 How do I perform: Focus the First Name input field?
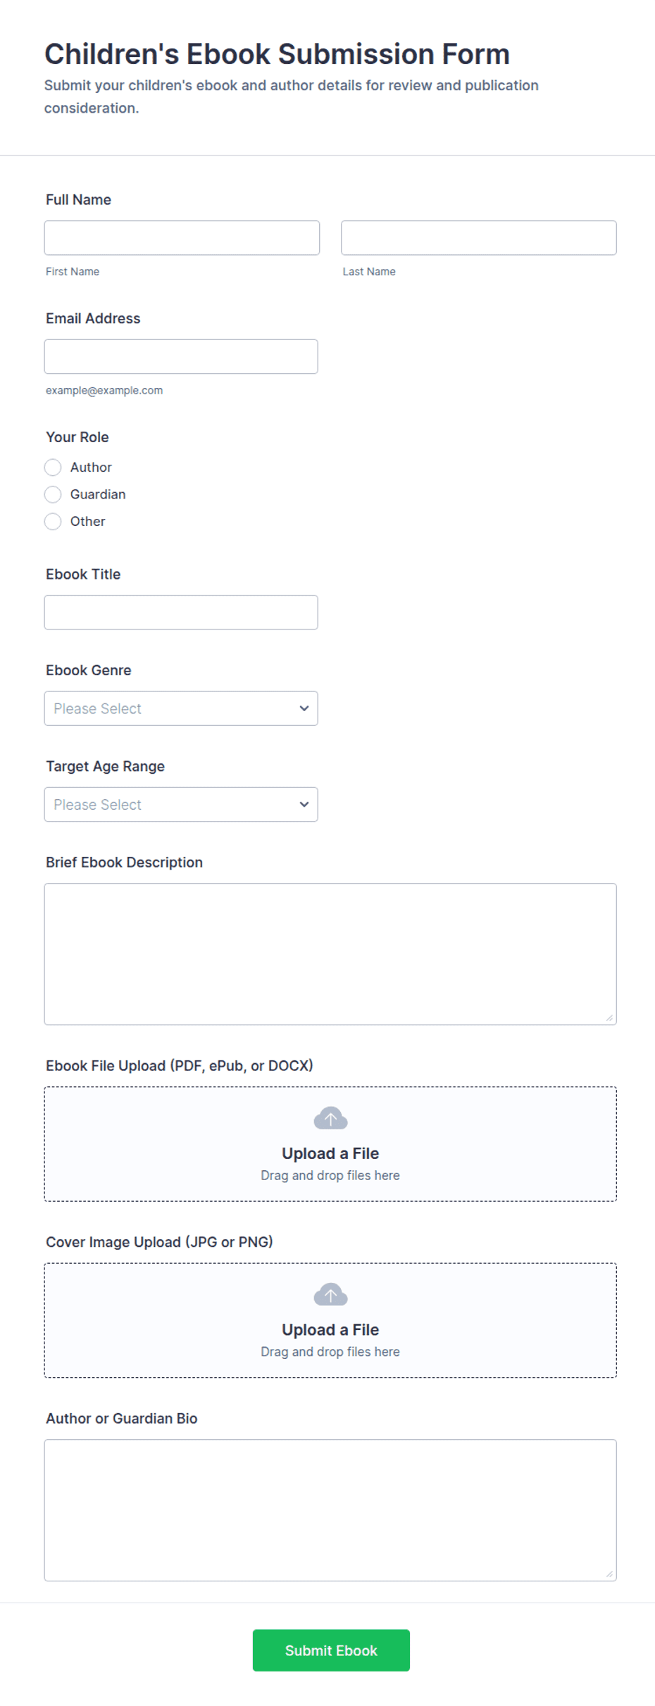(182, 238)
